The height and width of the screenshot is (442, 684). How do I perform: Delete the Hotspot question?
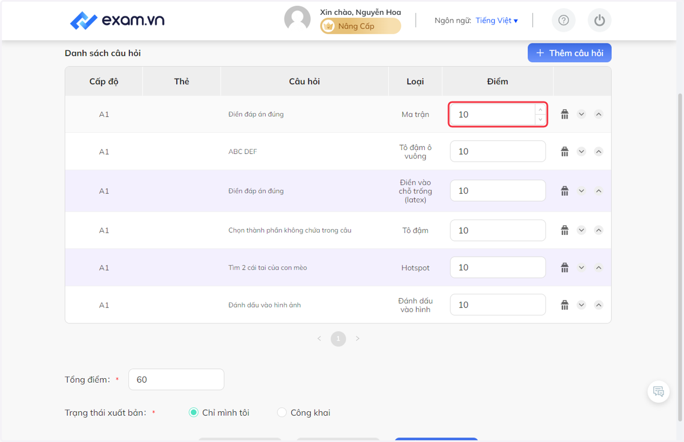pos(564,267)
